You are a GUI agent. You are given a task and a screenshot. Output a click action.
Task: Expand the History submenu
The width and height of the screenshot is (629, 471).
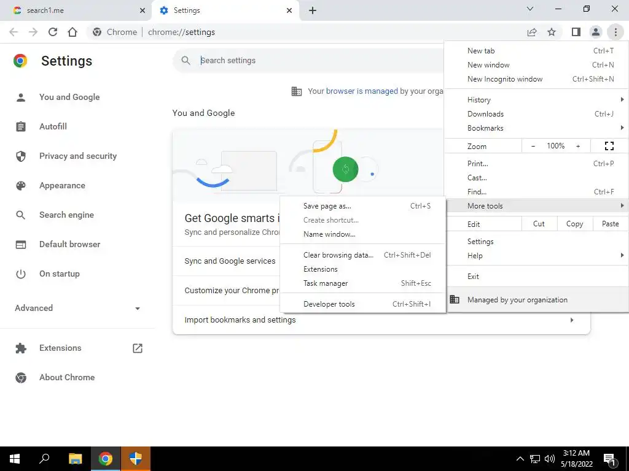(536, 100)
